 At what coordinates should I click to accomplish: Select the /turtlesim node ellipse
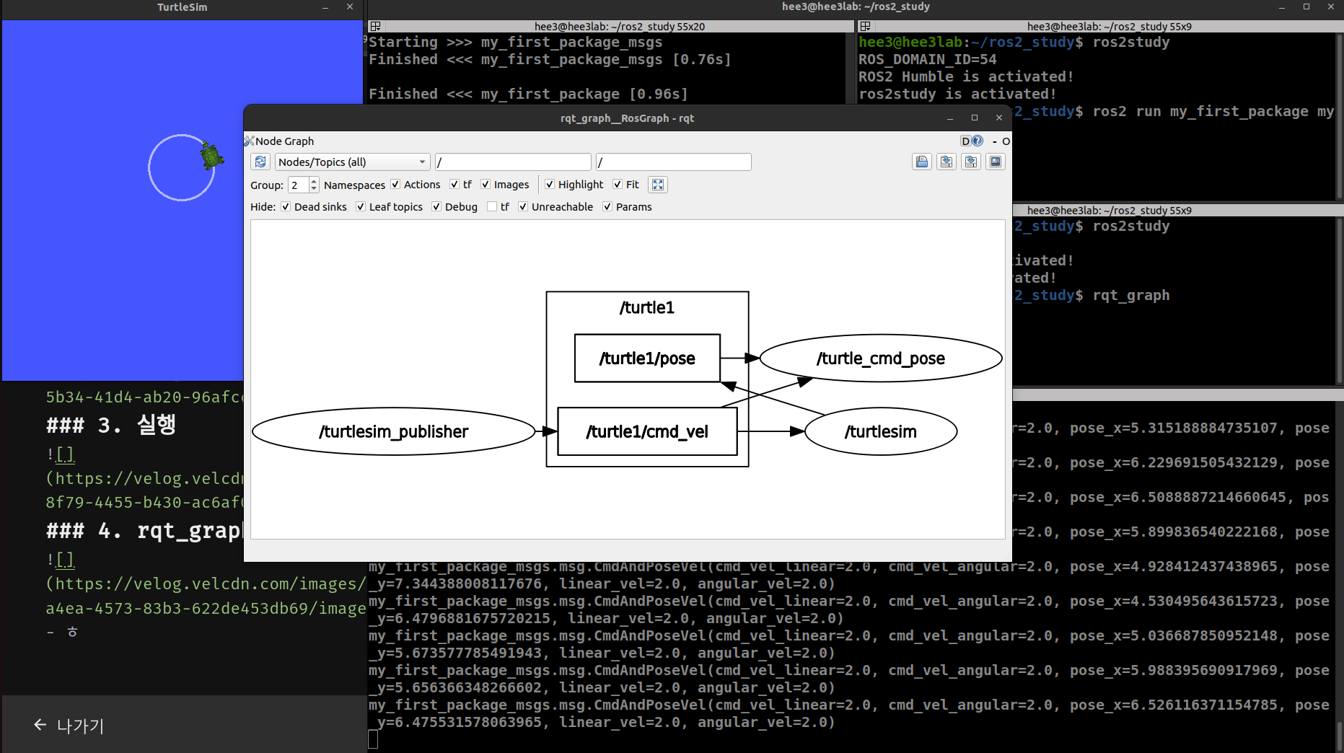[x=881, y=431]
